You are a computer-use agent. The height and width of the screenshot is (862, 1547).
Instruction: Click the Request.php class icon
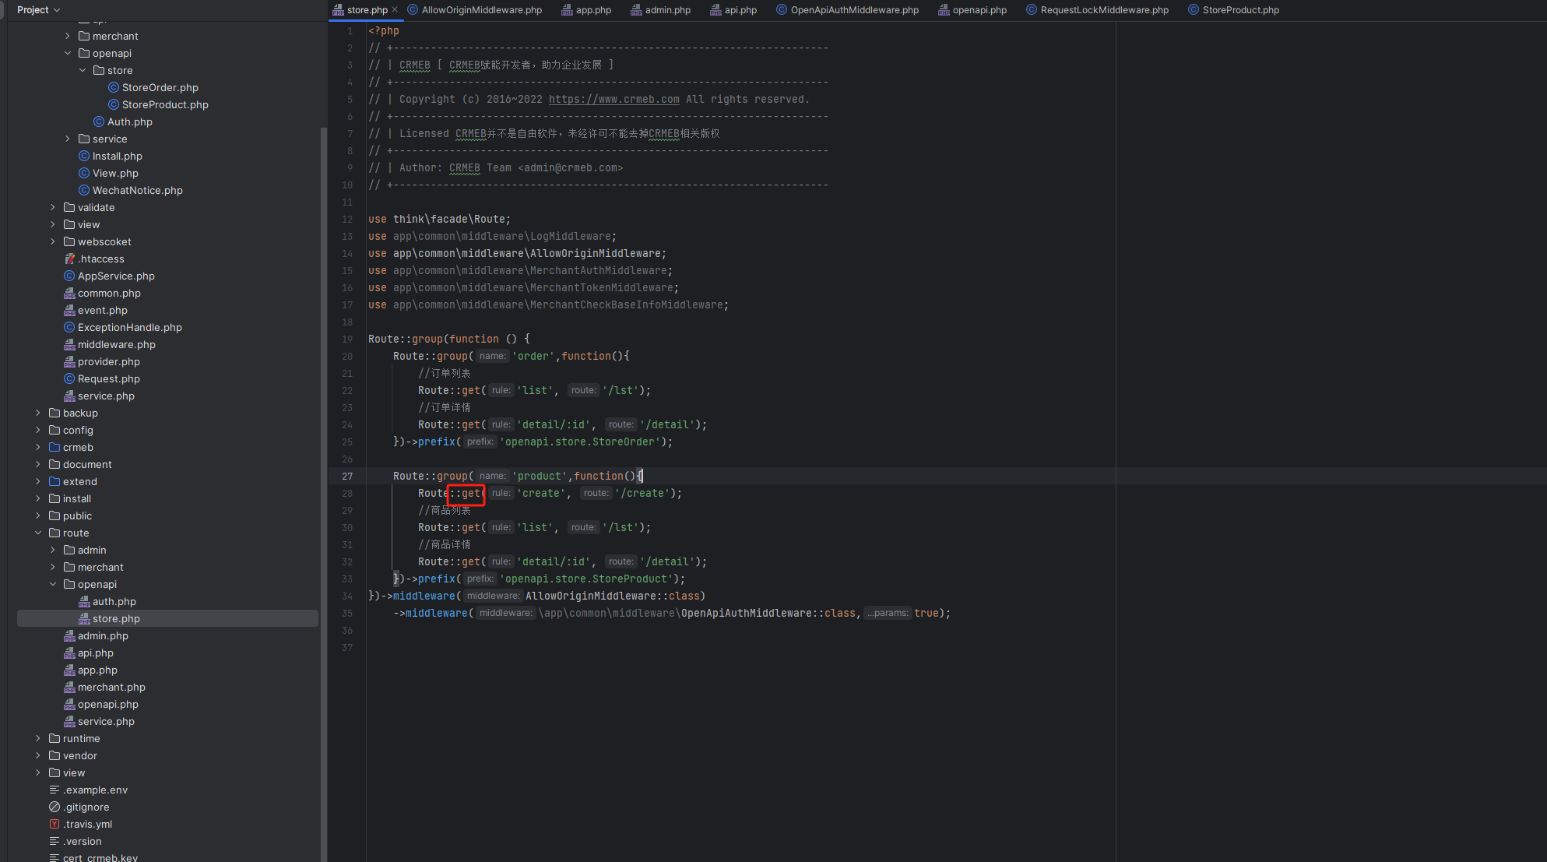click(69, 379)
